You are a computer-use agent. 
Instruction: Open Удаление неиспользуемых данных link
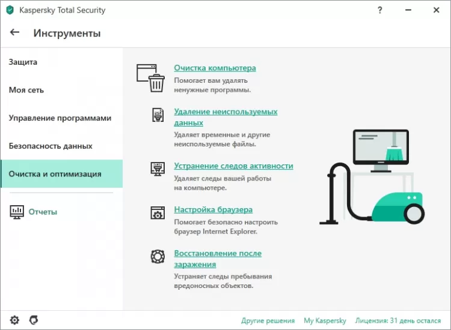[226, 117]
